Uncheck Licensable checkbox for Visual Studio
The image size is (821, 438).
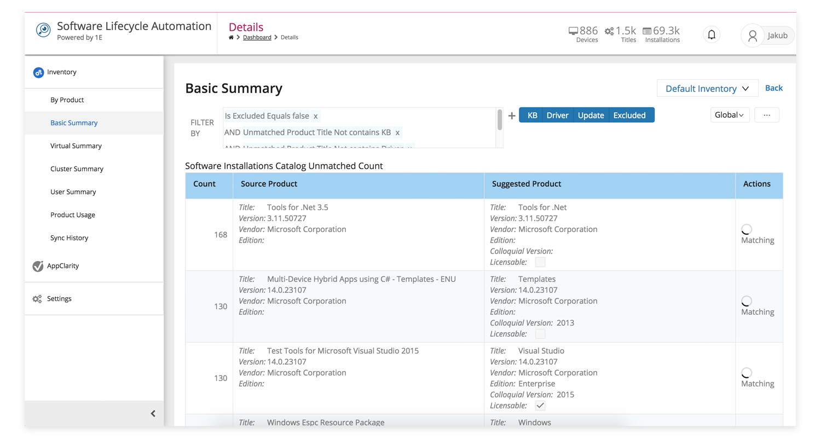pos(540,406)
